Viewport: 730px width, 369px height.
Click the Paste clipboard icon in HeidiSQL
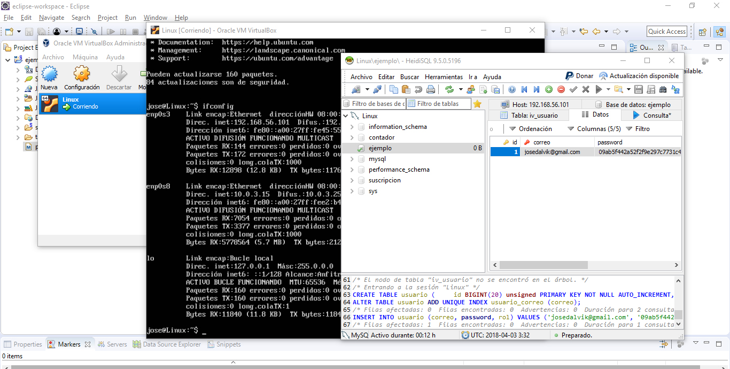[x=406, y=89]
